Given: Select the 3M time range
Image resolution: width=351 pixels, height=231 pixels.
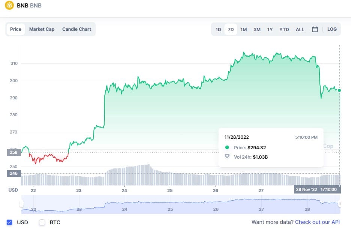Looking at the screenshot, I should (x=257, y=29).
